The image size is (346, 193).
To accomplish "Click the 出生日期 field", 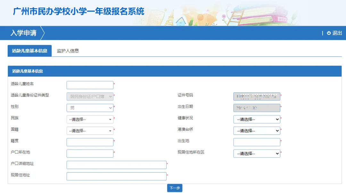I will 256,108.
